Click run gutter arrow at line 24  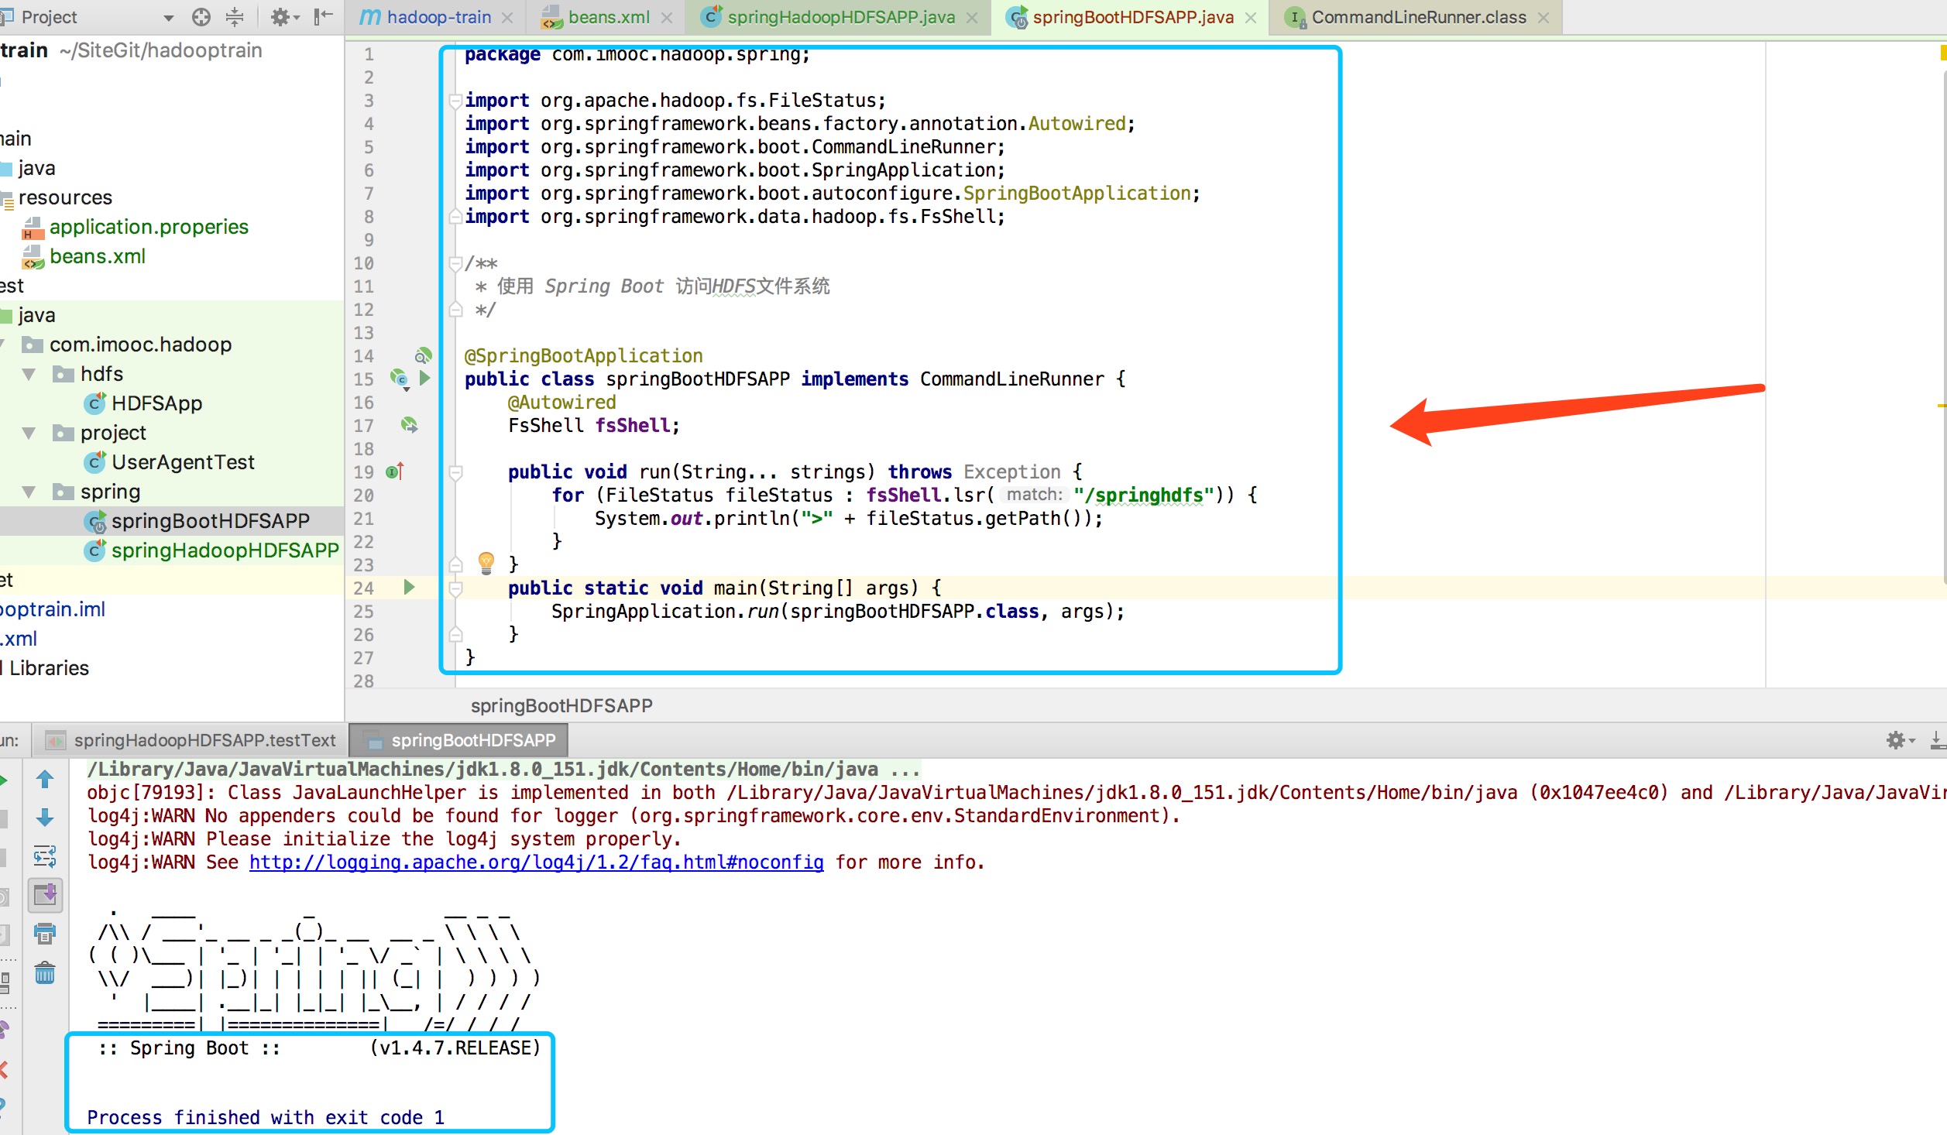(x=409, y=587)
